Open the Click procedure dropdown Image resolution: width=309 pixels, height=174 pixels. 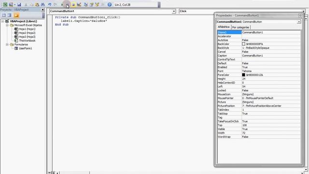pos(304,11)
